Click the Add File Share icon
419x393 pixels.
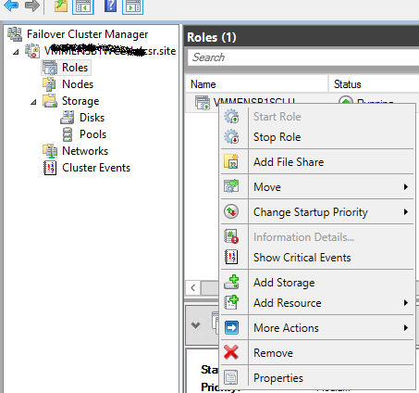click(231, 161)
